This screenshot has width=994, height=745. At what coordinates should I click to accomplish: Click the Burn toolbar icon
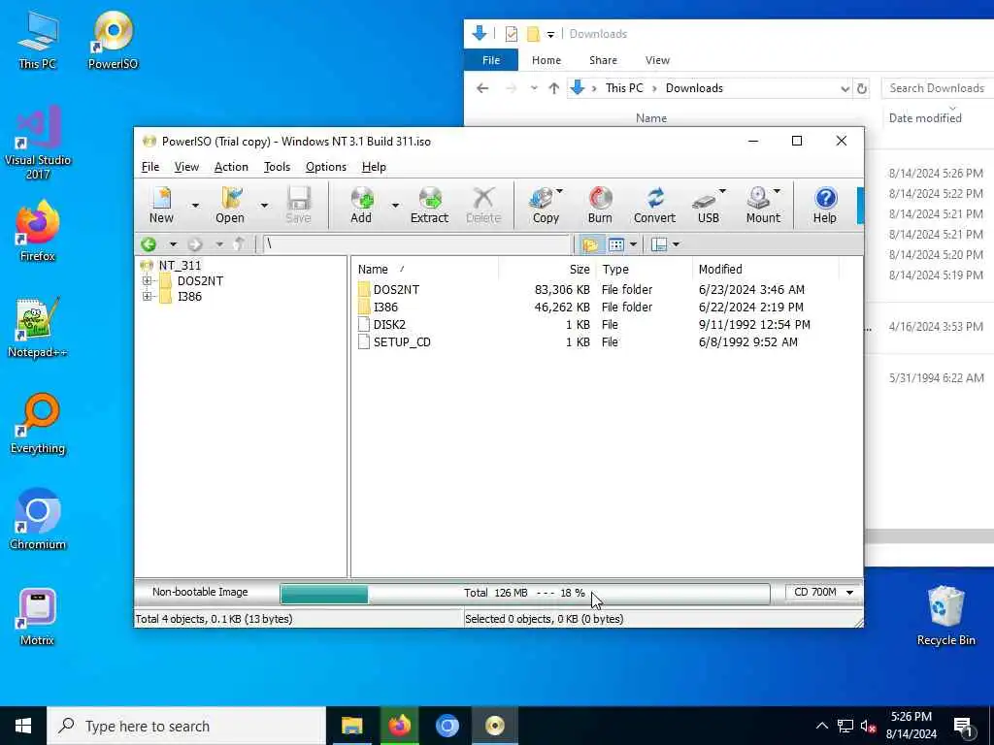point(600,205)
